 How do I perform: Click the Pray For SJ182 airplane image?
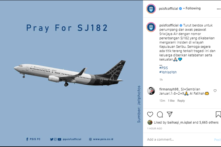[71, 73]
